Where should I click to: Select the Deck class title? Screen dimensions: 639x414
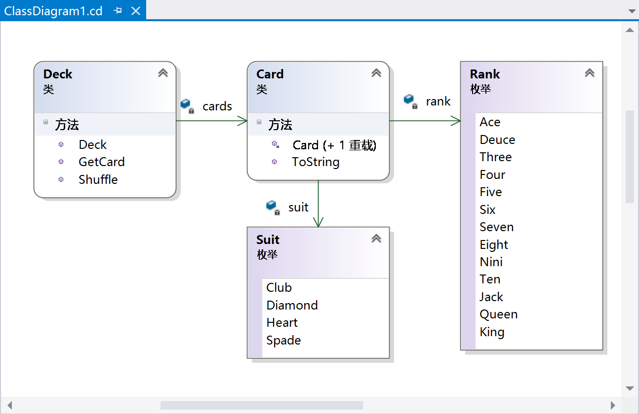coord(58,74)
